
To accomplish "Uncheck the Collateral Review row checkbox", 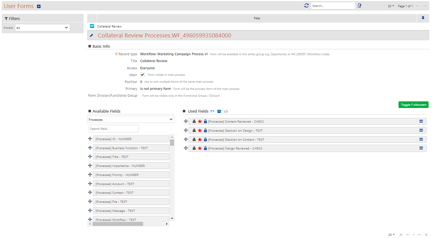I will pyautogui.click(x=92, y=26).
